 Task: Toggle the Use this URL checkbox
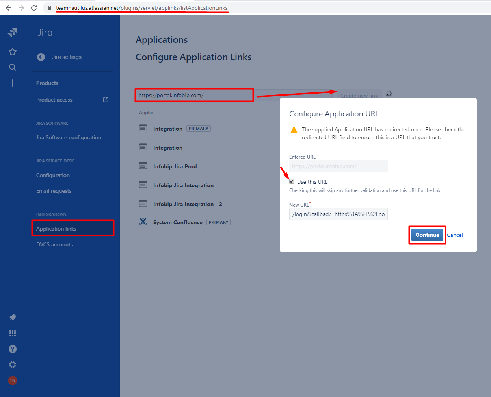pyautogui.click(x=292, y=181)
